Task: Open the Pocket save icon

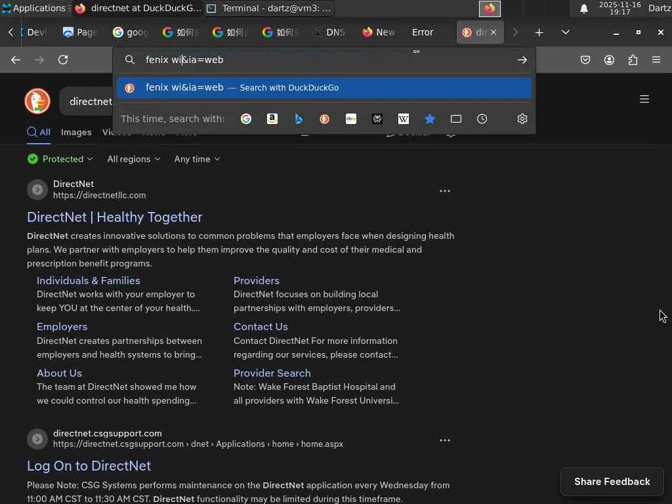Action: 585,60
